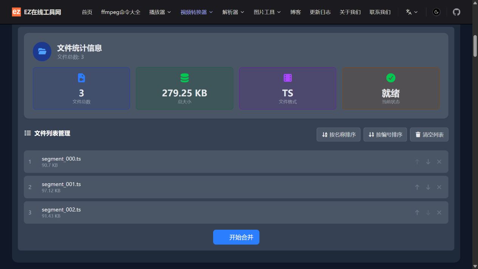Click the page vertical scrollbar thumb
The width and height of the screenshot is (478, 269).
click(475, 46)
